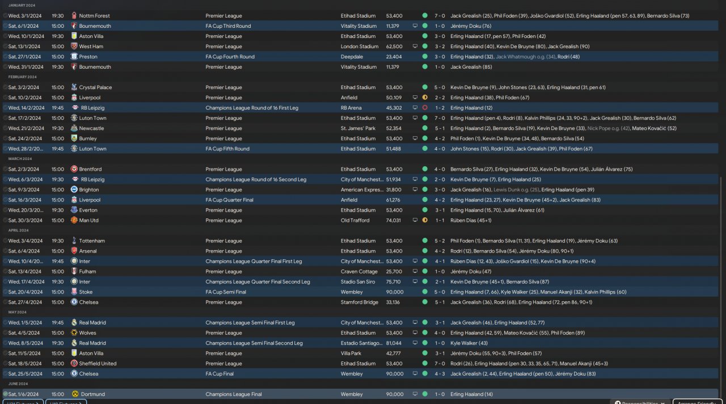This screenshot has width=726, height=404.
Task: Click the West Ham club badge
Action: 74,47
